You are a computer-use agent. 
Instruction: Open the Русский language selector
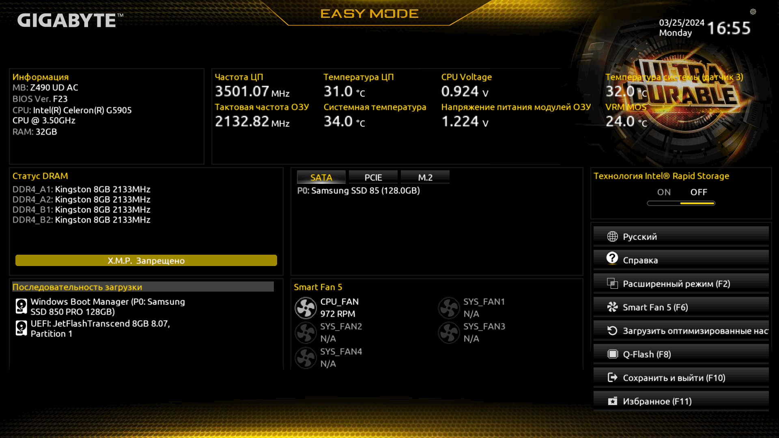pos(681,236)
